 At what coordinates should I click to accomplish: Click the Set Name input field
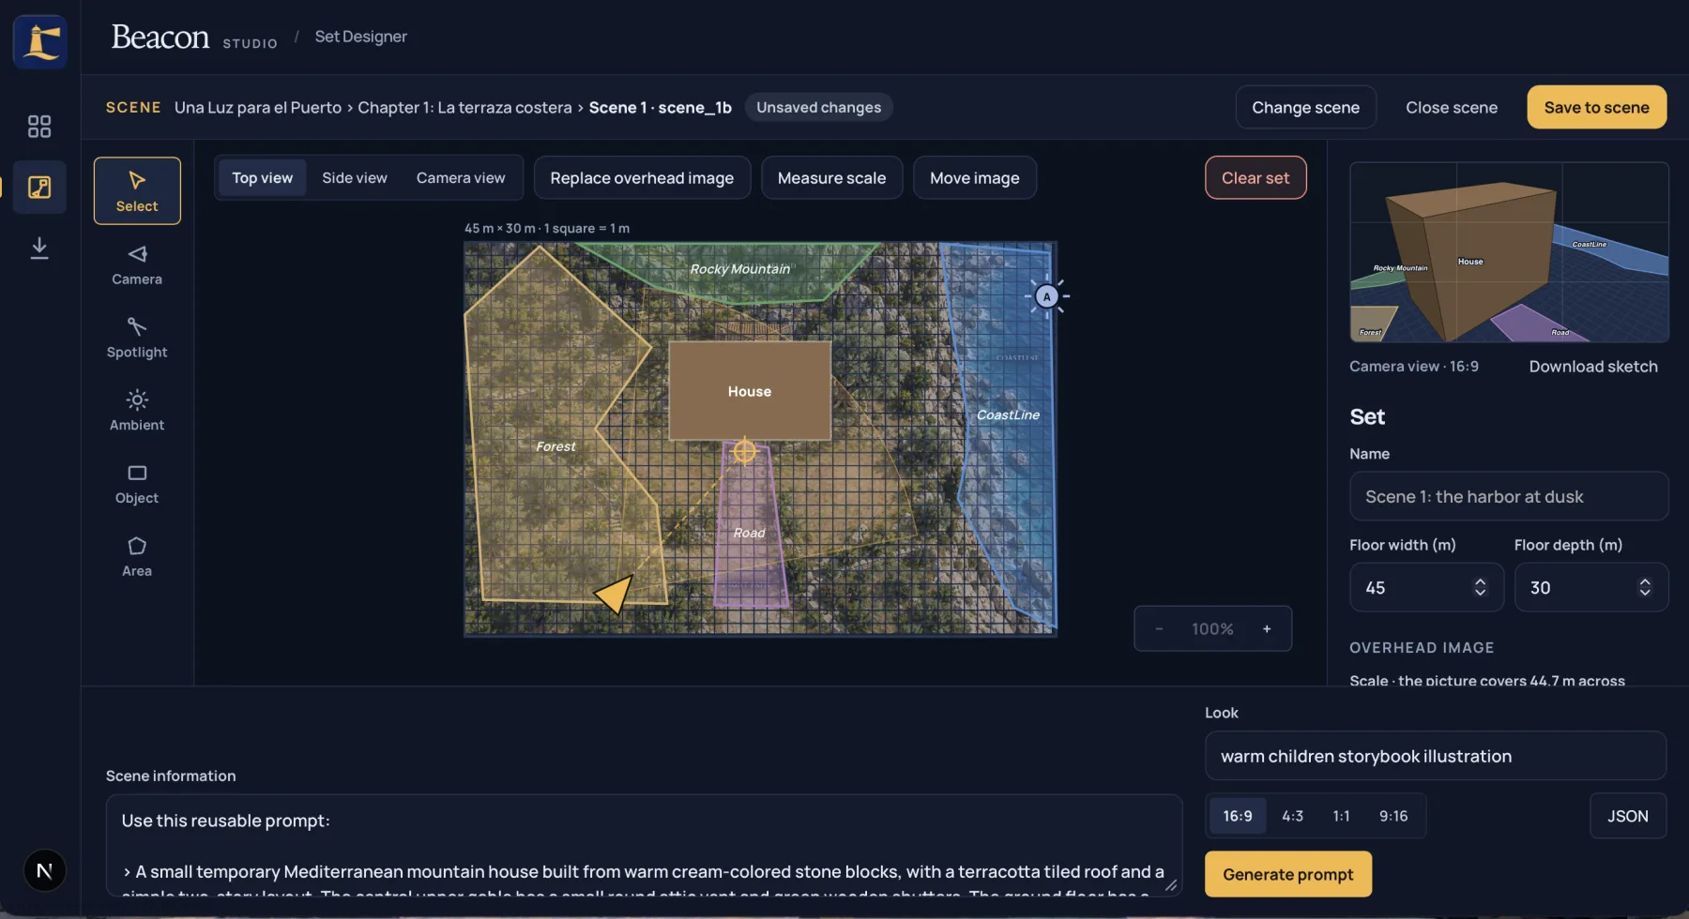point(1509,496)
